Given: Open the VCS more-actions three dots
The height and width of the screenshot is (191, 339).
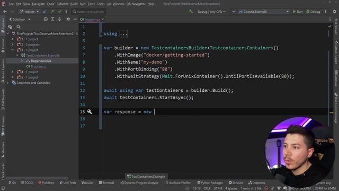Looking at the screenshot, I should pos(66,12).
